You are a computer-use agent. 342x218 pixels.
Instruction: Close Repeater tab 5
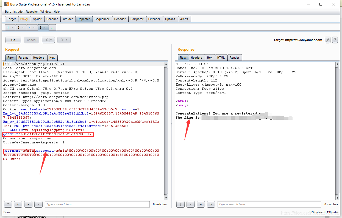(x=45, y=28)
